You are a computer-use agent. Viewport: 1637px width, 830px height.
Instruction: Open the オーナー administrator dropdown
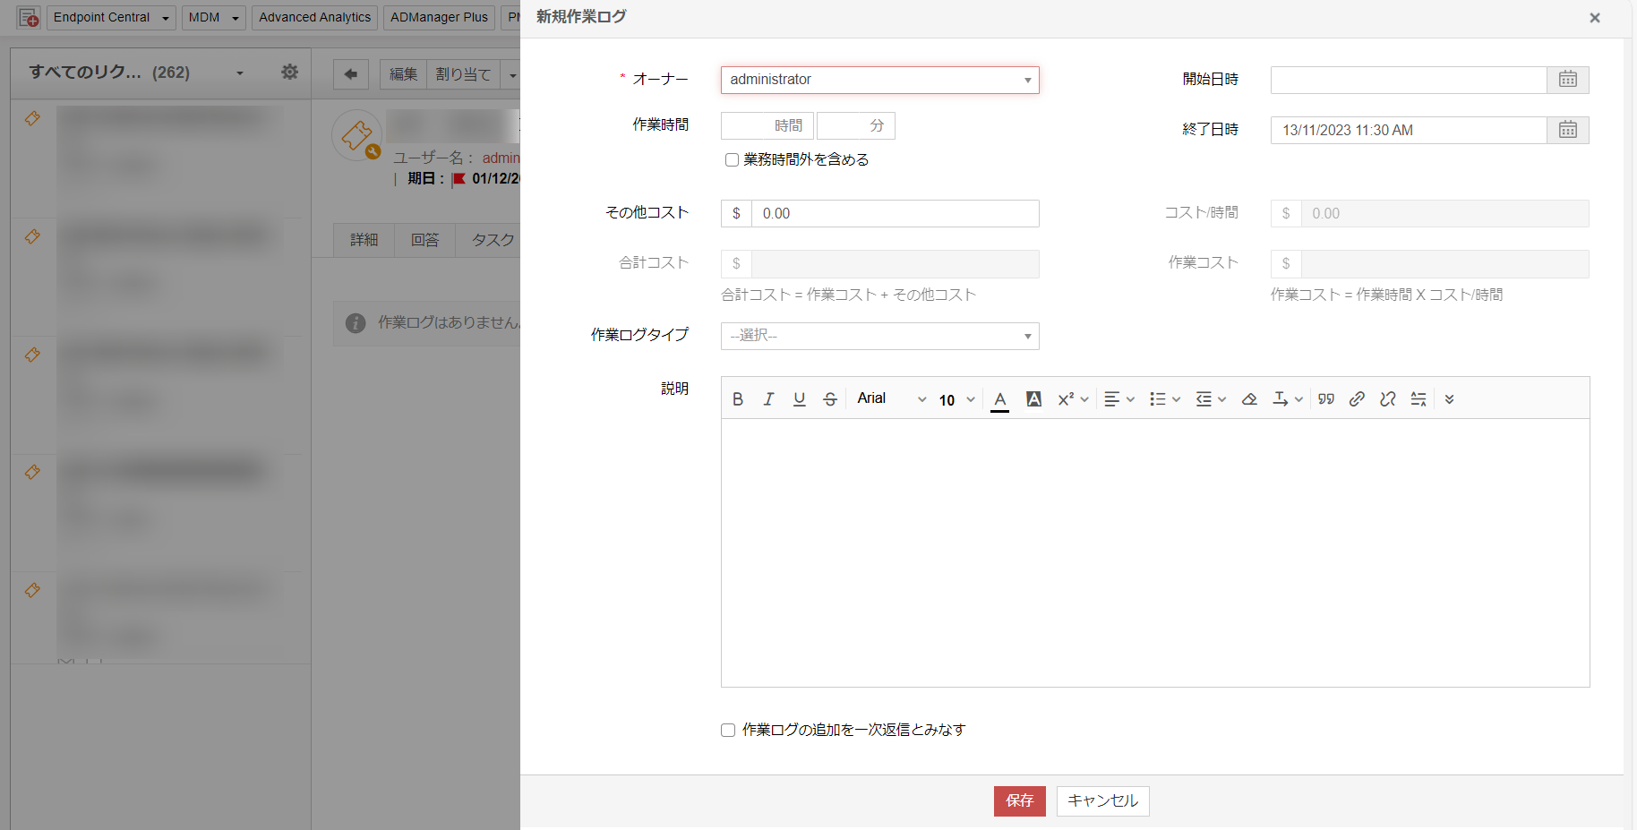tap(879, 80)
